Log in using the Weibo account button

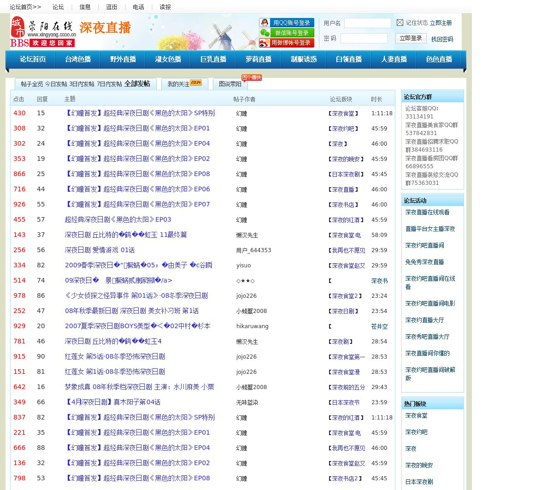pos(286,43)
